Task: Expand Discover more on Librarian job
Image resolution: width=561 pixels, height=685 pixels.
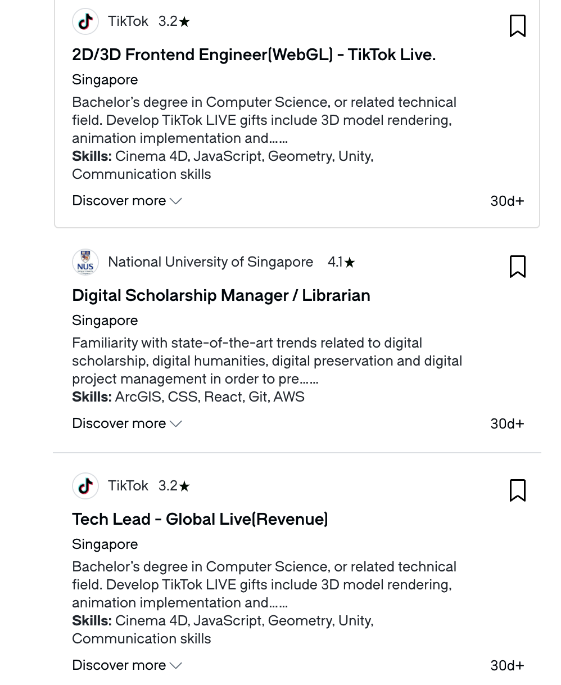Action: (x=127, y=423)
